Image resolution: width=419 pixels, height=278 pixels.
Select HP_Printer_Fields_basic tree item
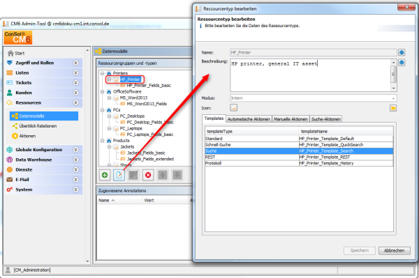click(x=149, y=85)
